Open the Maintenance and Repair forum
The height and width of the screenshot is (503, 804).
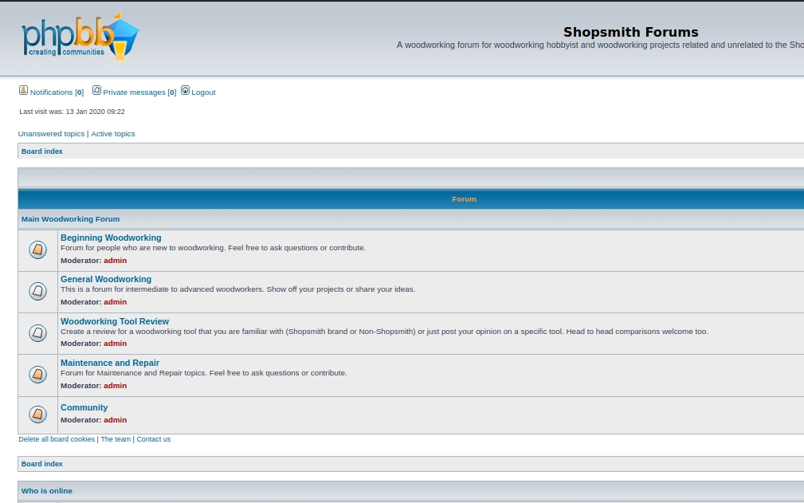[x=110, y=363]
